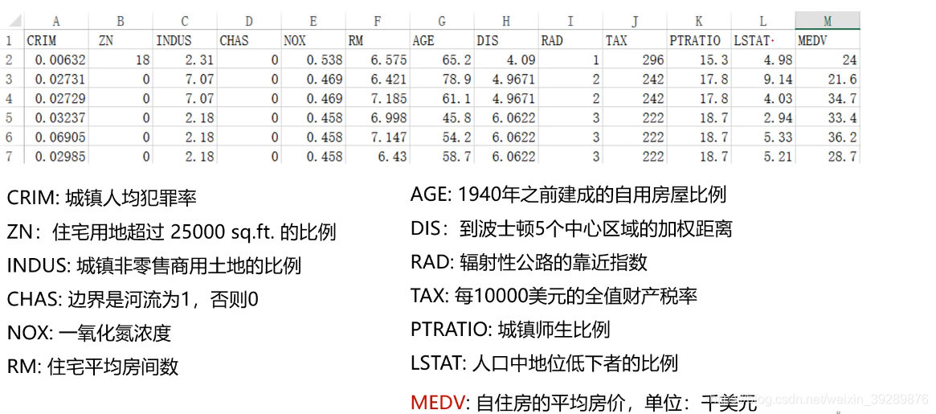Select the column A header
Viewport: 936px width, 414px height.
[x=57, y=21]
